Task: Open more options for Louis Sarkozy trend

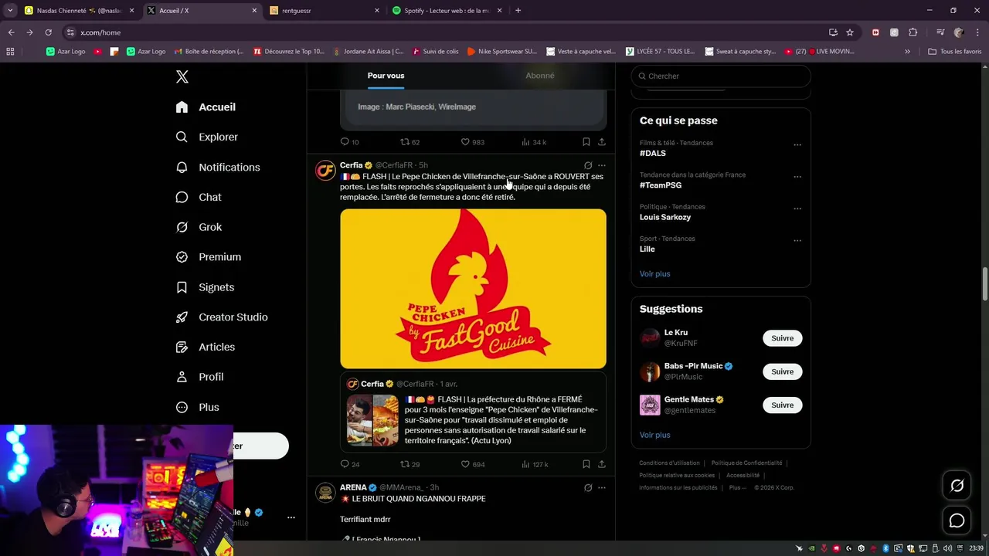Action: pyautogui.click(x=797, y=208)
